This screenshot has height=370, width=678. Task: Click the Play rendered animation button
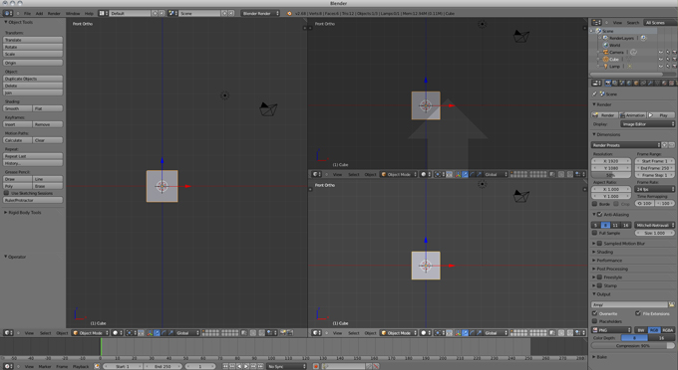coord(661,115)
